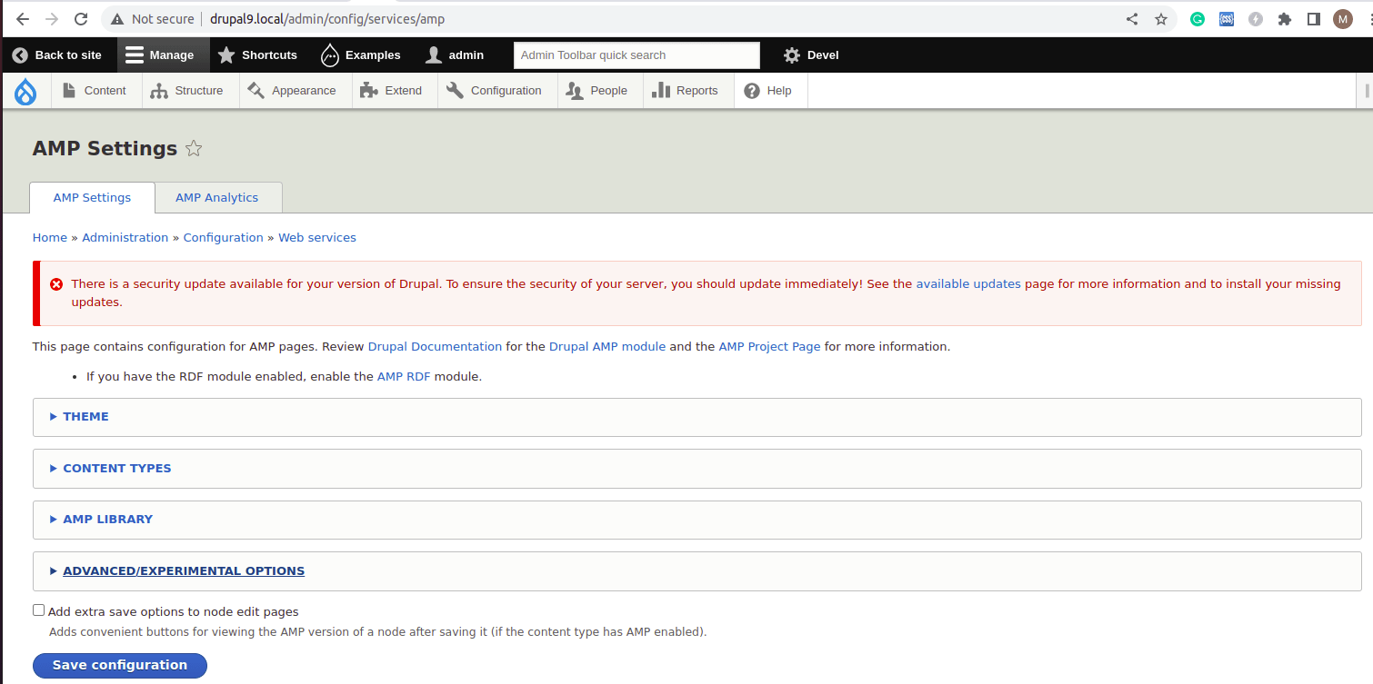Reload the page with refresh icon
The height and width of the screenshot is (684, 1373).
(x=81, y=19)
